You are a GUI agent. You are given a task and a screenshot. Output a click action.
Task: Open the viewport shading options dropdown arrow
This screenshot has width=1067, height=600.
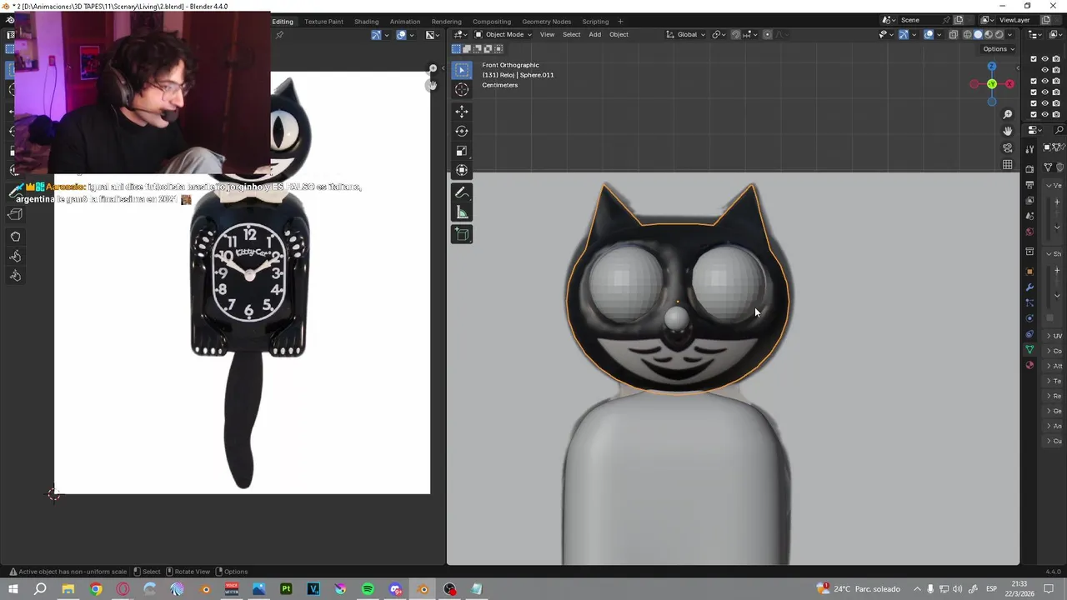[x=1010, y=34]
